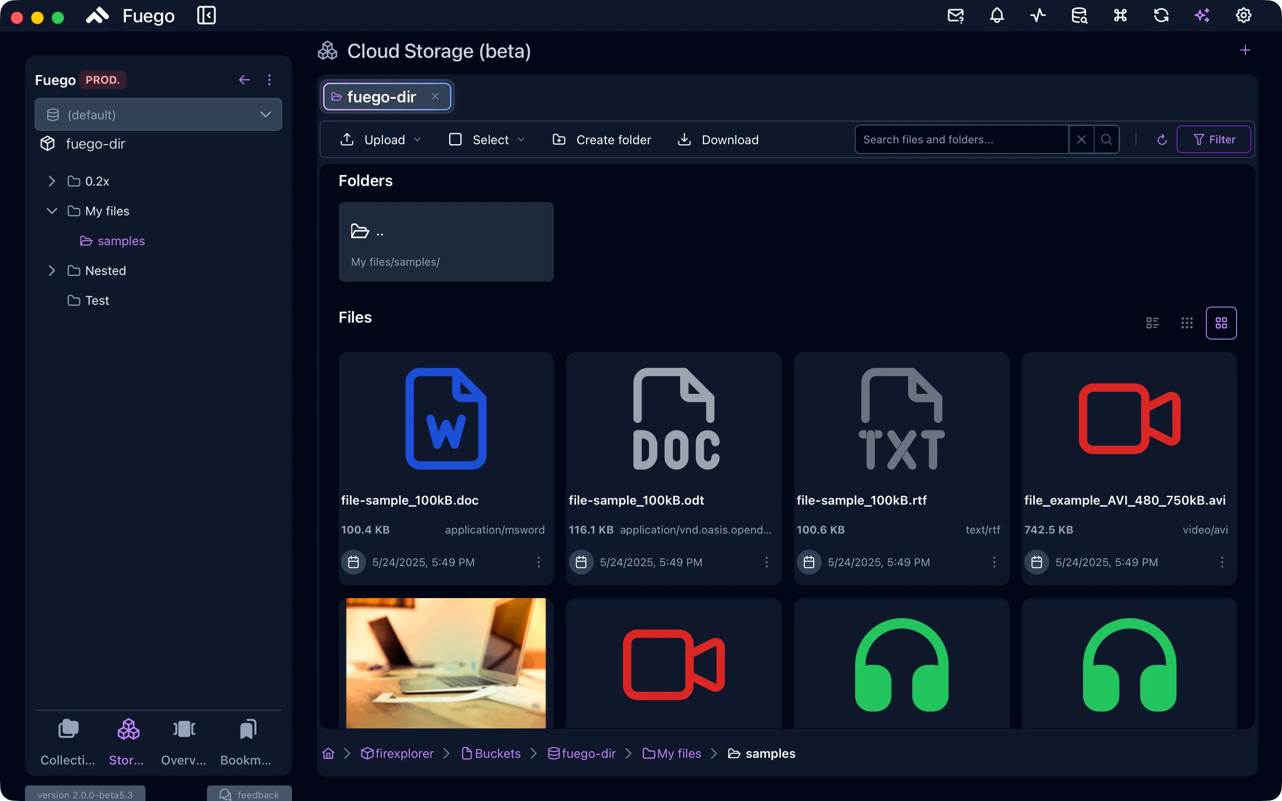This screenshot has width=1282, height=801.
Task: Open notifications bell icon
Action: pos(997,16)
